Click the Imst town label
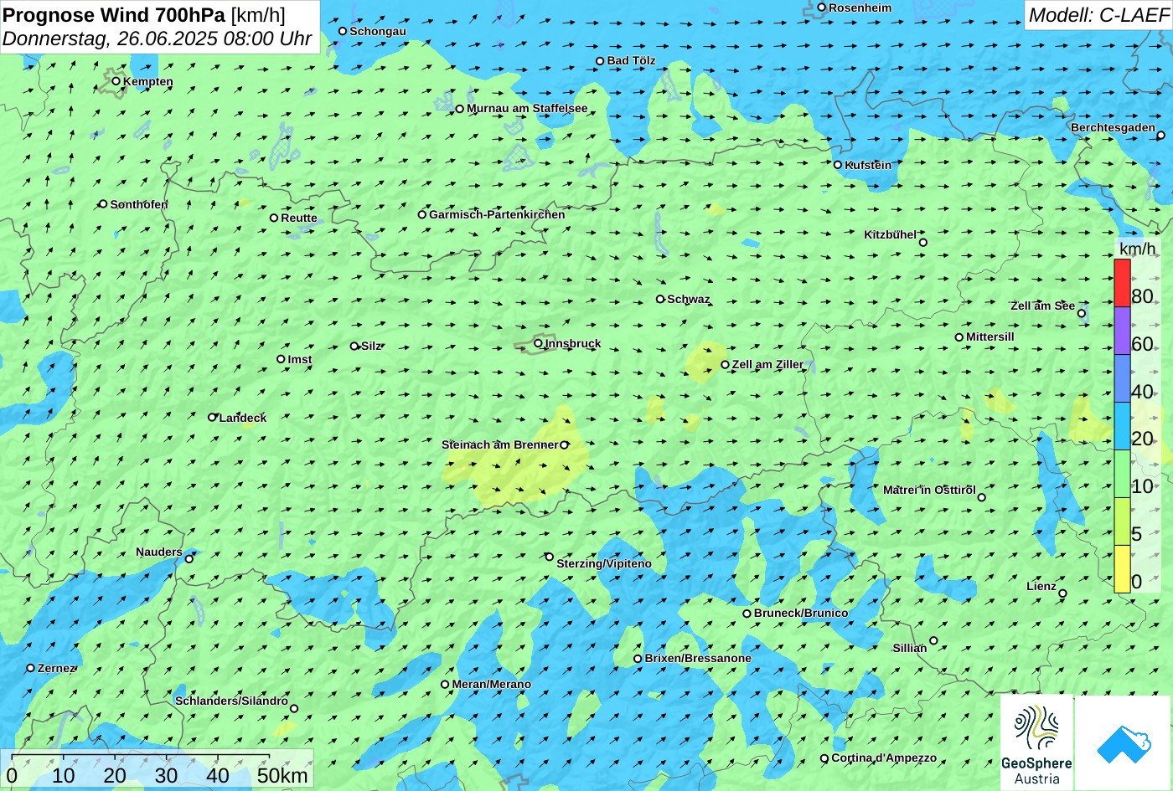This screenshot has width=1173, height=791. coord(300,359)
